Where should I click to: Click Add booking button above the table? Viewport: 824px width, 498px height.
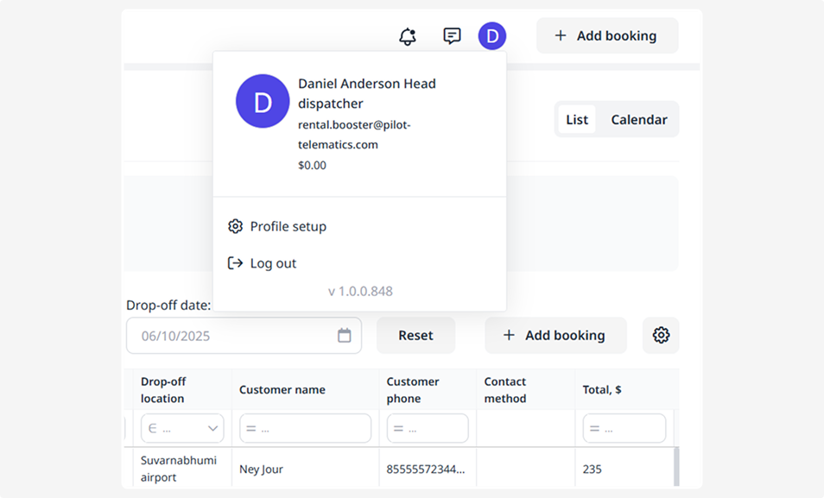click(x=555, y=336)
